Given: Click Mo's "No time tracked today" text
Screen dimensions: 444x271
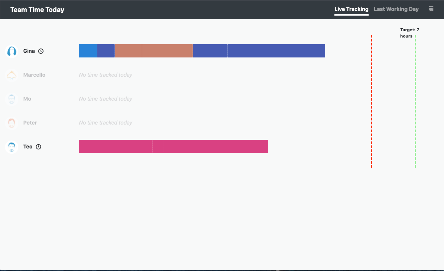Looking at the screenshot, I should pyautogui.click(x=106, y=99).
